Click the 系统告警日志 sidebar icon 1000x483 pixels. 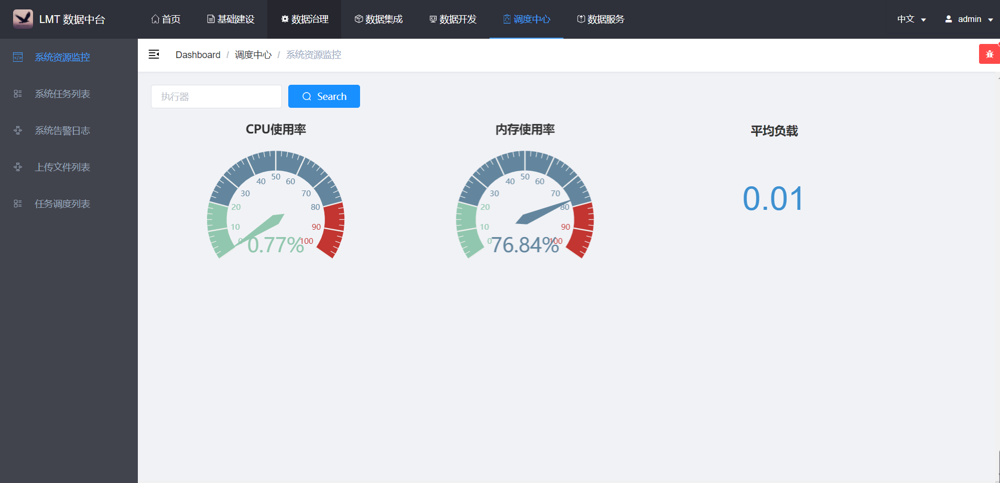(x=18, y=130)
